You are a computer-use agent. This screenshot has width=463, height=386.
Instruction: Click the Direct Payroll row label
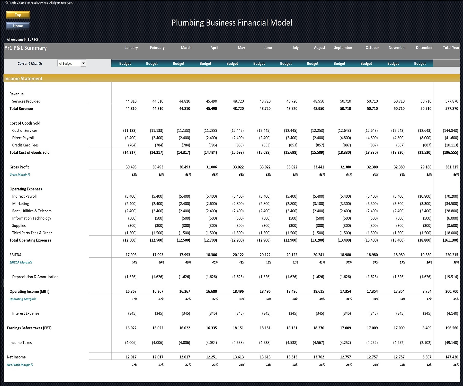(x=23, y=138)
